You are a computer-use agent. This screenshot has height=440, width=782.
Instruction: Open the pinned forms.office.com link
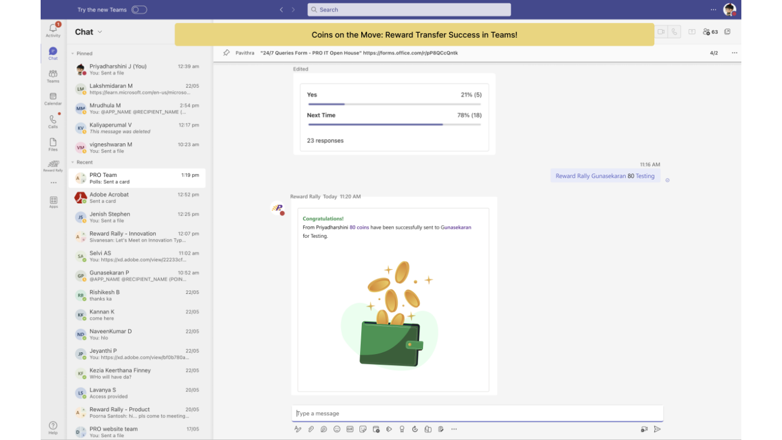pos(410,53)
